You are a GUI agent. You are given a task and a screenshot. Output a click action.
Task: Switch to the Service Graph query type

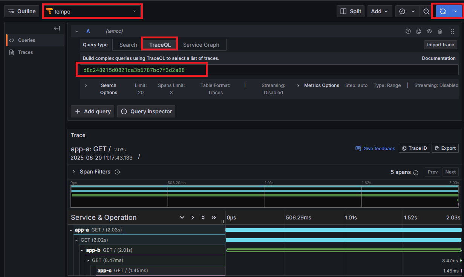[x=201, y=45]
